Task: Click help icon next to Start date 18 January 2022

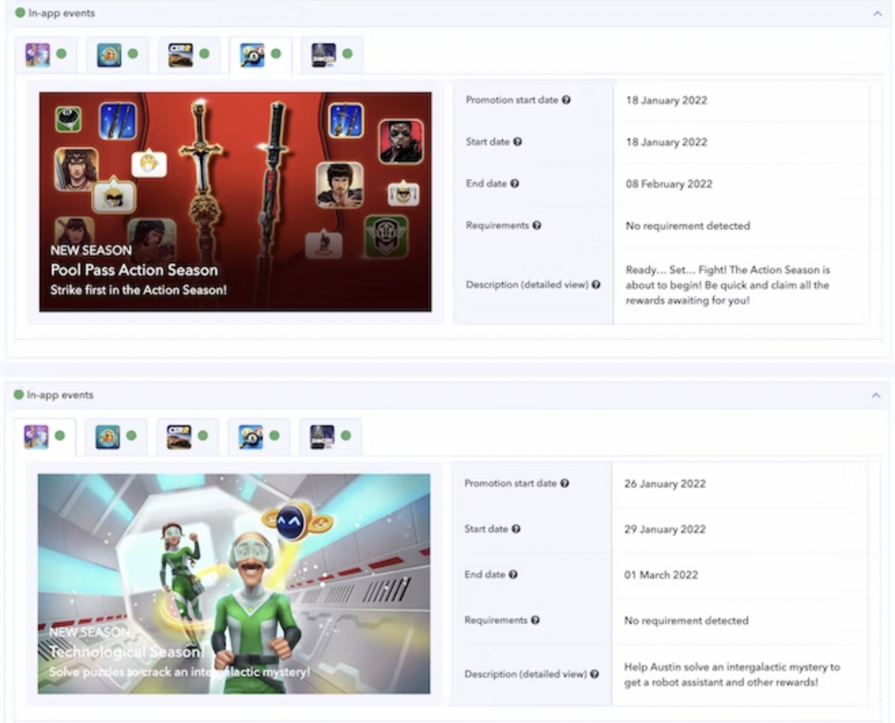Action: [518, 142]
